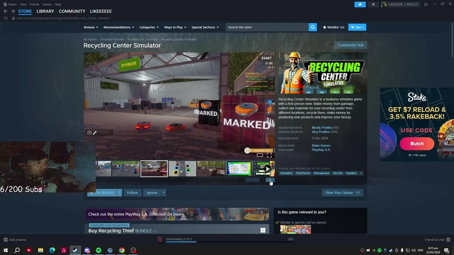Click the Follow button

tap(132, 193)
